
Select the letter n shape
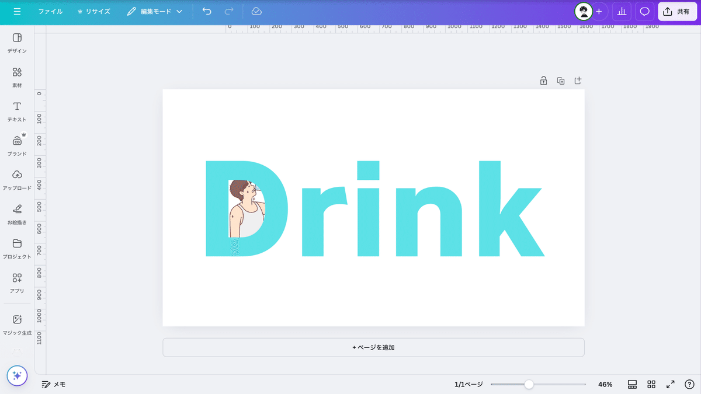pos(429,222)
